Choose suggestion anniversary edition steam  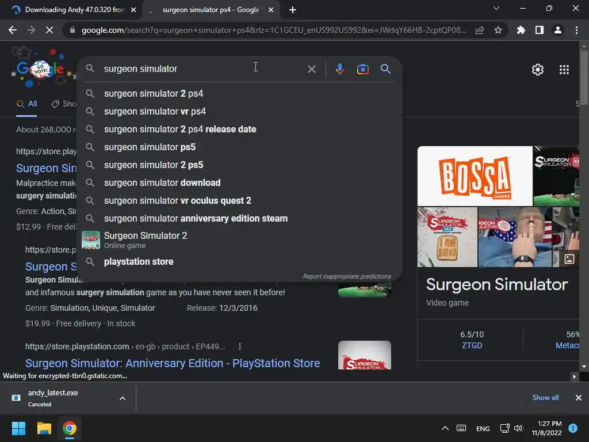[240, 218]
